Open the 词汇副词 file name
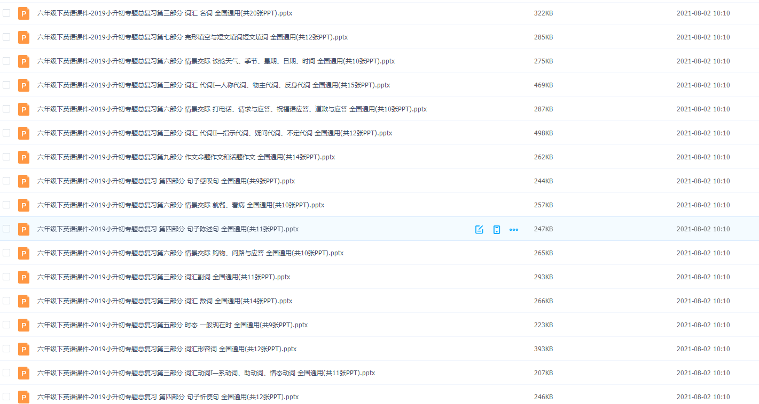Viewport: 759px width, 404px height. click(x=163, y=277)
